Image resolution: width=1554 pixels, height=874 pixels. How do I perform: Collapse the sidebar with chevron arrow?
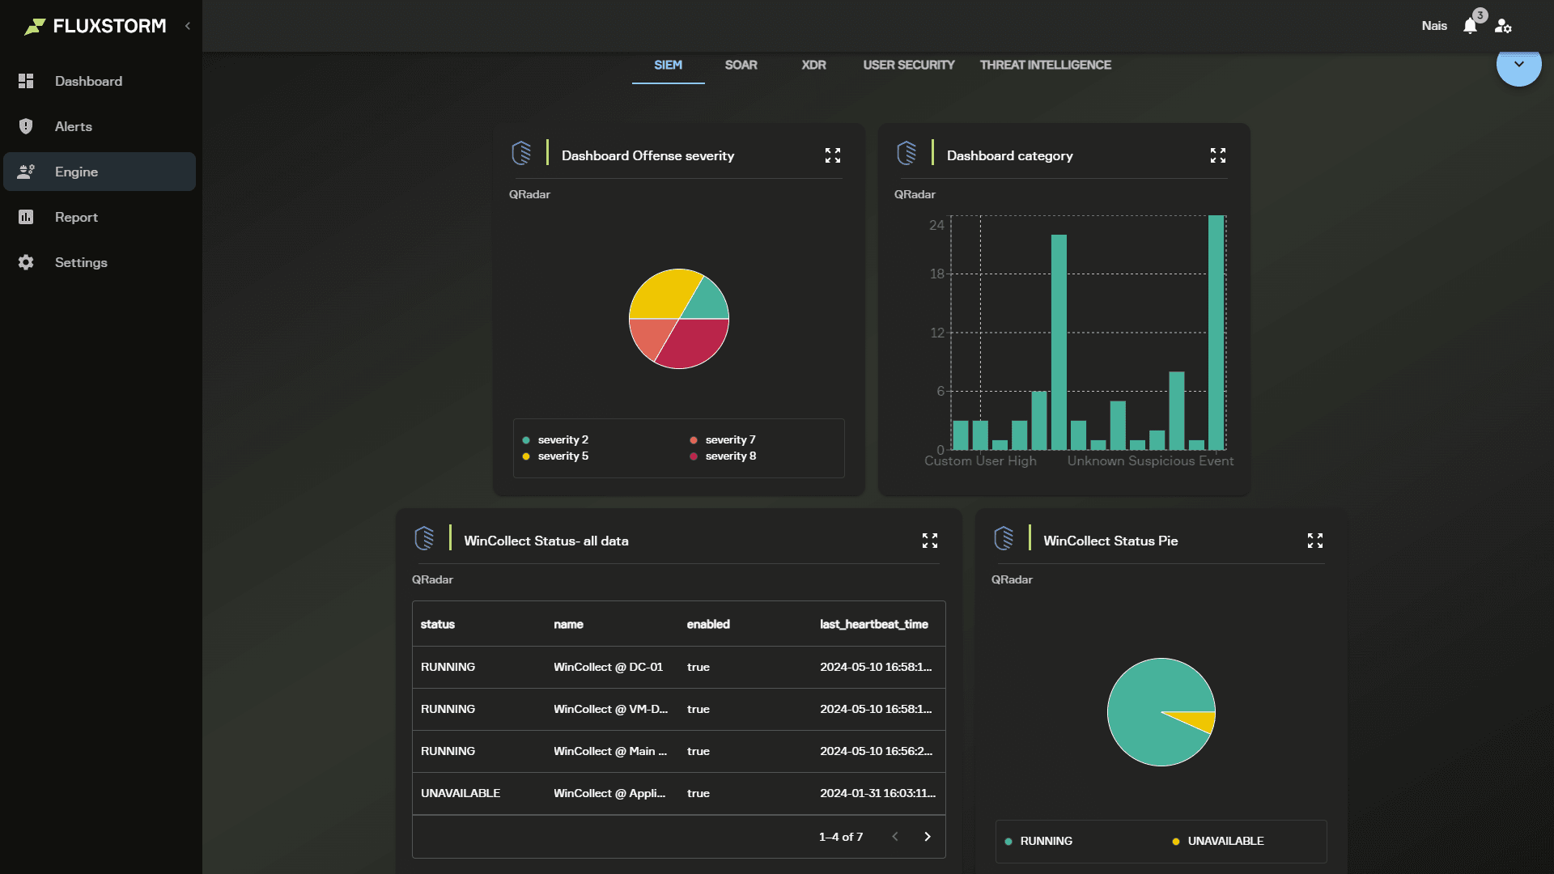tap(188, 26)
